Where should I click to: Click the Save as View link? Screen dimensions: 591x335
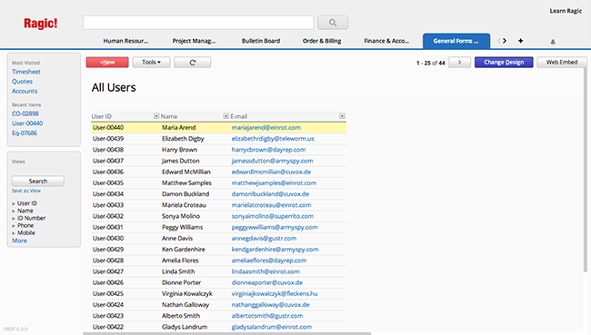26,191
